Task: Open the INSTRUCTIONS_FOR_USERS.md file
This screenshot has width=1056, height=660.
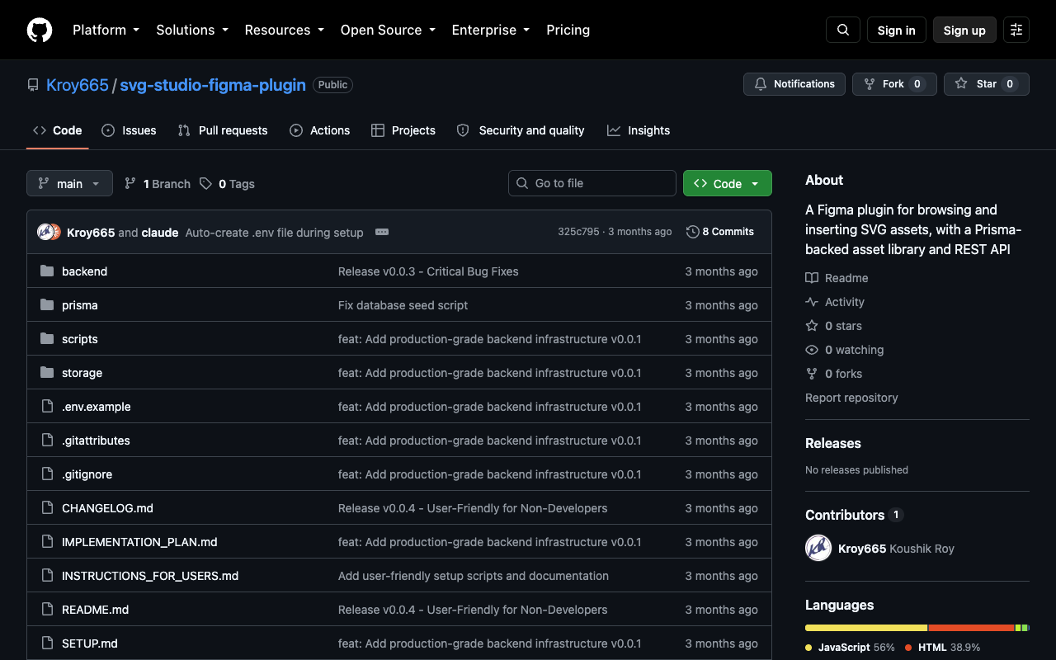Action: (x=150, y=576)
